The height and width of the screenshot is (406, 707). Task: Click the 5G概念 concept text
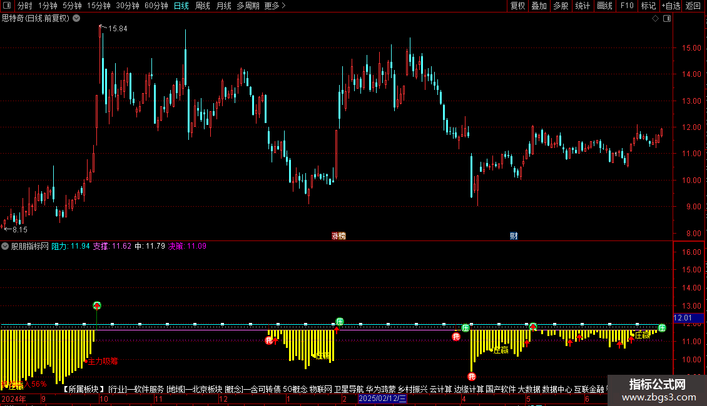[x=295, y=389]
